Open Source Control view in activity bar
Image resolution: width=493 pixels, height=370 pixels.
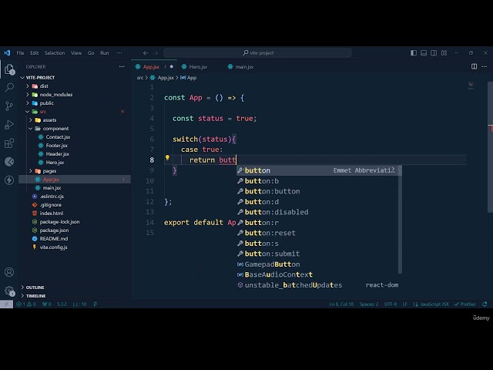pyautogui.click(x=9, y=106)
